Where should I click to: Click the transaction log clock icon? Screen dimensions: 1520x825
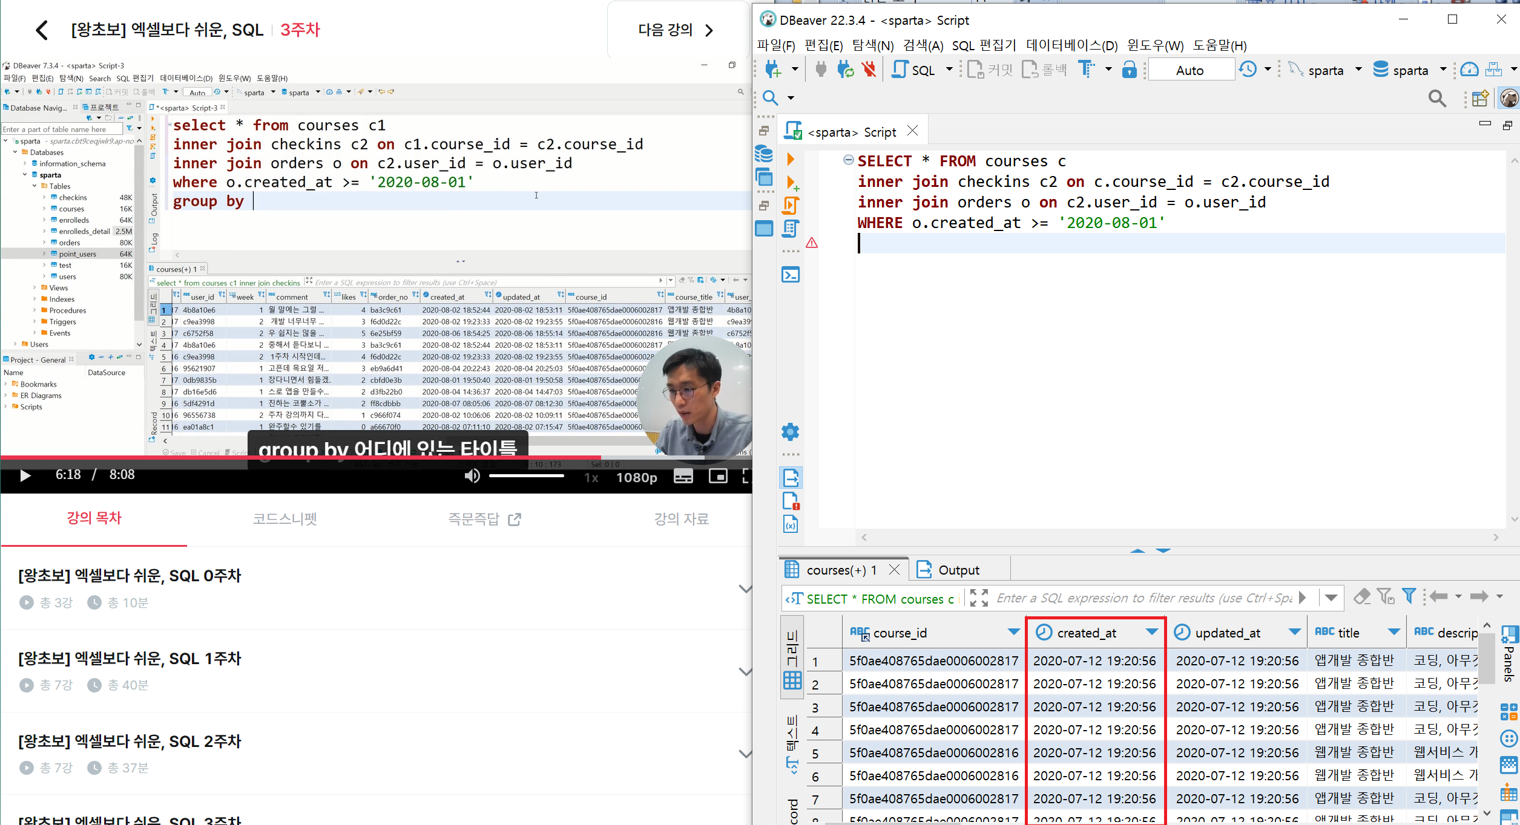pos(1248,70)
